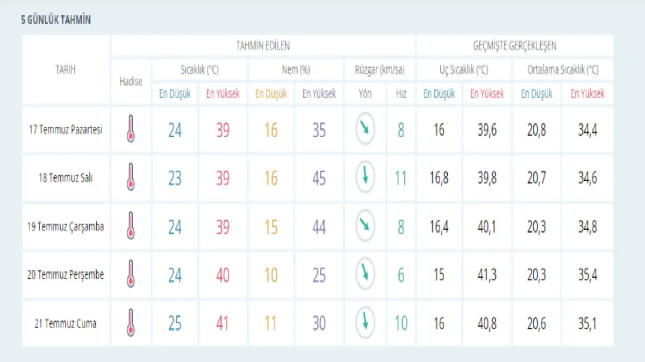Click the 21 Temmuz Cuma date cell

pos(66,323)
